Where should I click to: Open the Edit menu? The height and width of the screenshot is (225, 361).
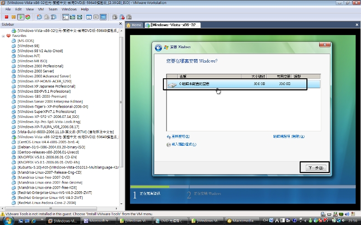point(19,9)
